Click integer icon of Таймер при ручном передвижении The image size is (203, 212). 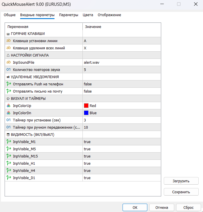9,127
